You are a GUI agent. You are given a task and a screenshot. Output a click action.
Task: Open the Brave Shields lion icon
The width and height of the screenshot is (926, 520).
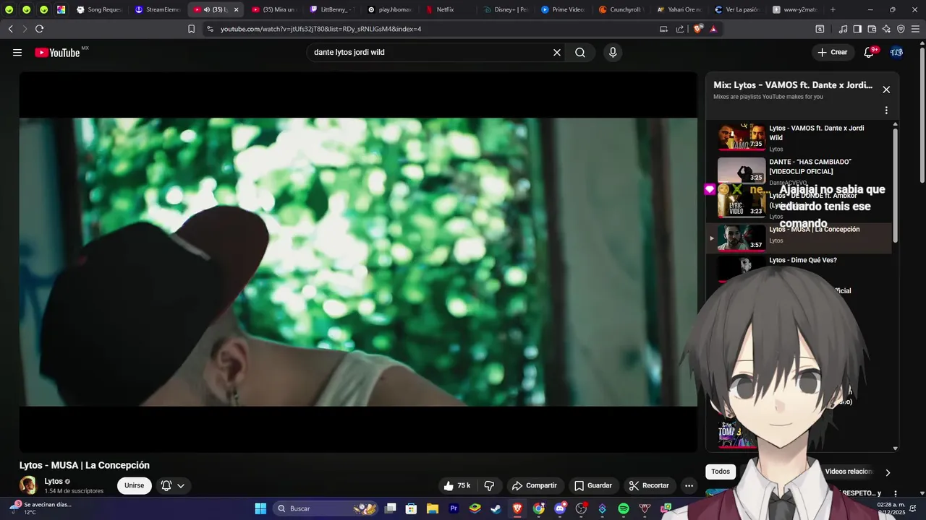tap(697, 29)
